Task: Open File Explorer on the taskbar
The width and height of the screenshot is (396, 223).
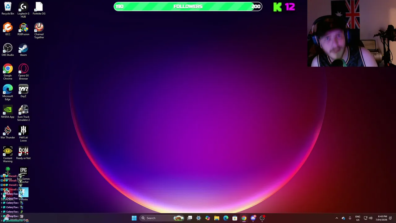Action: pyautogui.click(x=217, y=218)
